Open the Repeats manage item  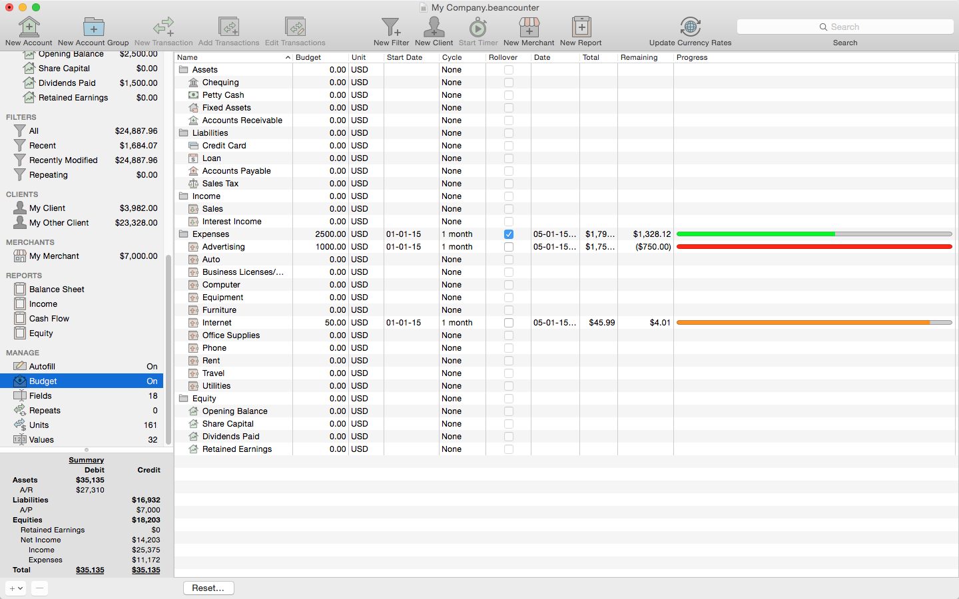click(83, 411)
